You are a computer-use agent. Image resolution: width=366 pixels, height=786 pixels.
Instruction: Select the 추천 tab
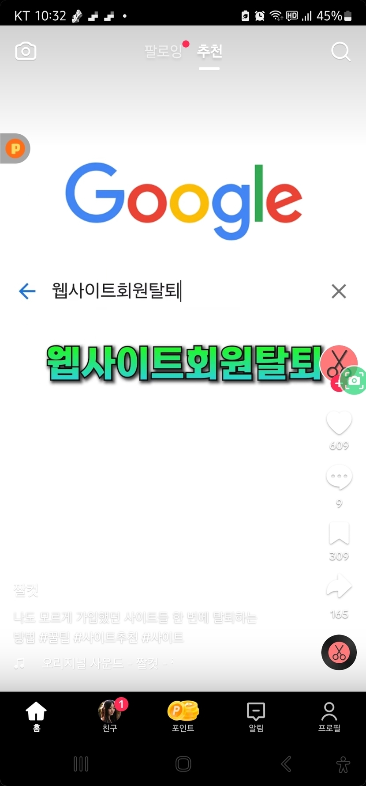pos(209,51)
